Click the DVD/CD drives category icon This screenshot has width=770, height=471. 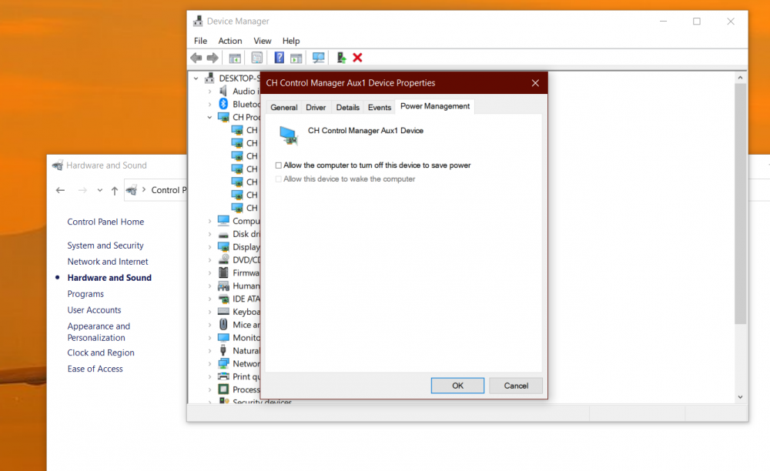(223, 259)
